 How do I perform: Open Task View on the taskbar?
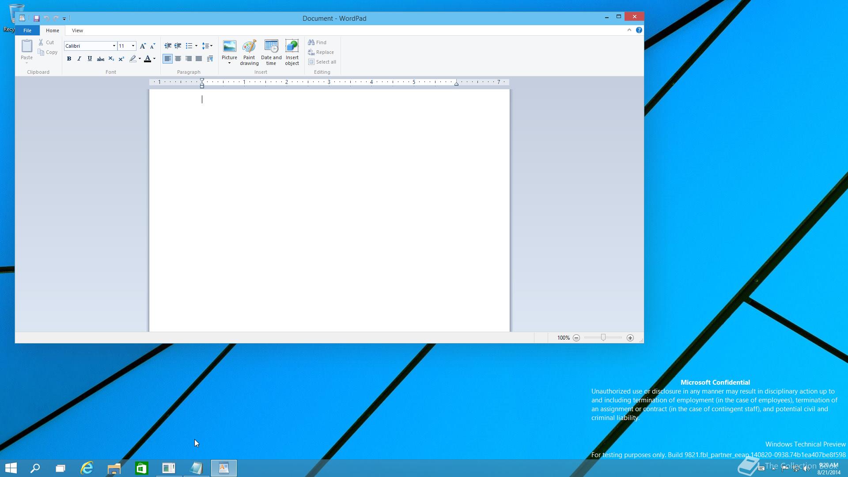61,468
